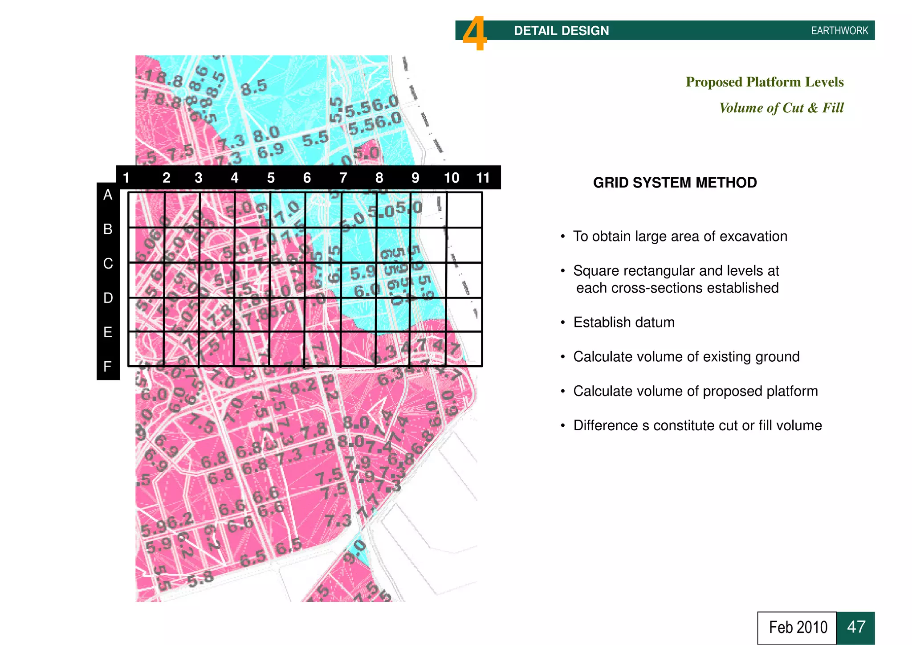Click the GRID SYSTEM METHOD heading
Image resolution: width=912 pixels, height=645 pixels.
(x=674, y=183)
